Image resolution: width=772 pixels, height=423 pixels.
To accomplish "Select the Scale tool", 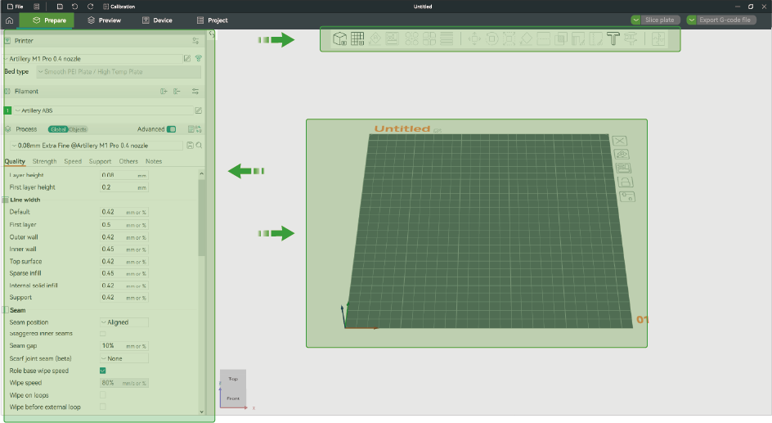I will click(509, 39).
